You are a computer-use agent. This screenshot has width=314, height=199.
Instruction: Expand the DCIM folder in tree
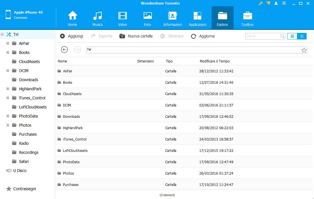pos(8,71)
